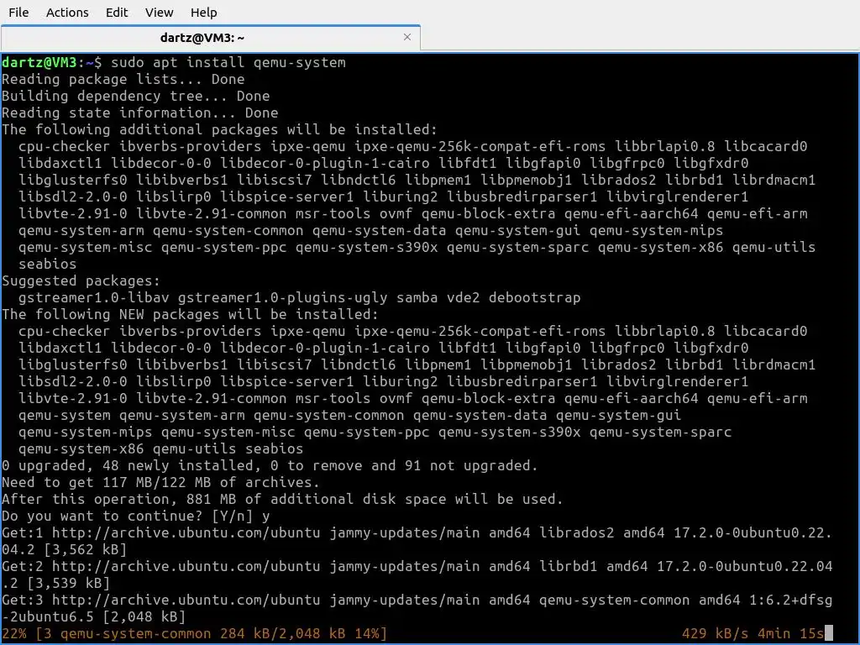Viewport: 860px width, 645px height.
Task: Click the '429 kB/s 4min 15s' speed readout
Action: 752,634
